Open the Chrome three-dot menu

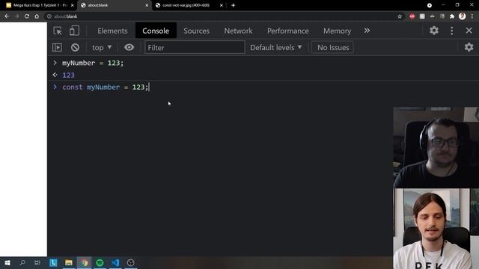(472, 16)
